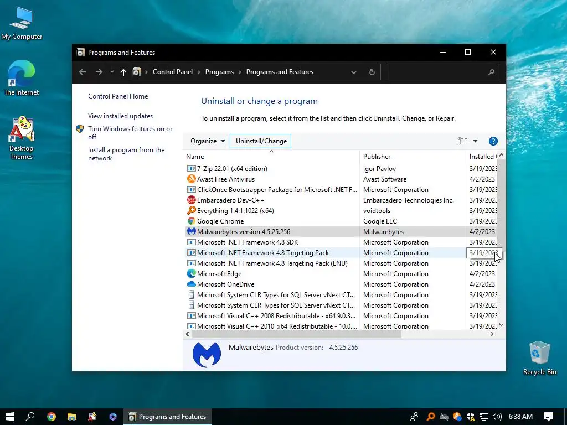The height and width of the screenshot is (425, 567).
Task: Open the Recycle Bin icon
Action: tap(539, 358)
